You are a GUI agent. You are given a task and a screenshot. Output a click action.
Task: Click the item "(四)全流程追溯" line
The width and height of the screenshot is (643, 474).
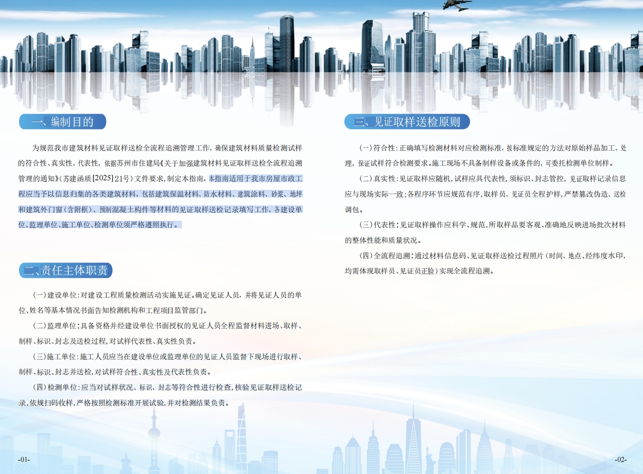pos(493,256)
